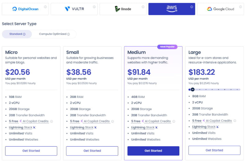Choose the Google Cloud provider tab

pyautogui.click(x=220, y=9)
